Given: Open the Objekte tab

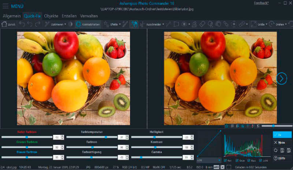Looking at the screenshot, I should click(x=51, y=16).
